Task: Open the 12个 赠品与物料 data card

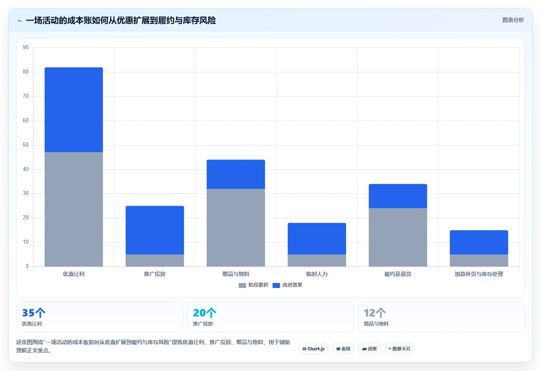Action: (x=441, y=317)
